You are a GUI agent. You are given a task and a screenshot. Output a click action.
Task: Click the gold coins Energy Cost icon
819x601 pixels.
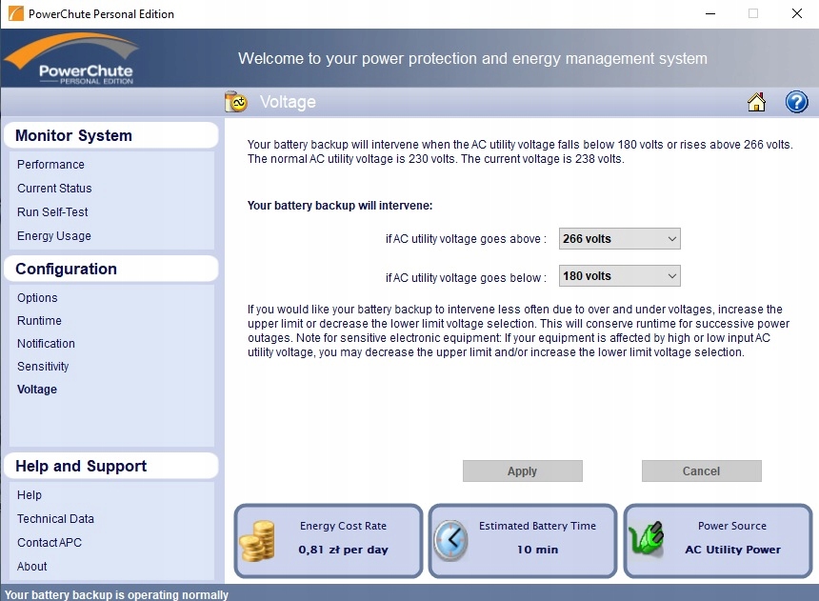click(x=257, y=541)
